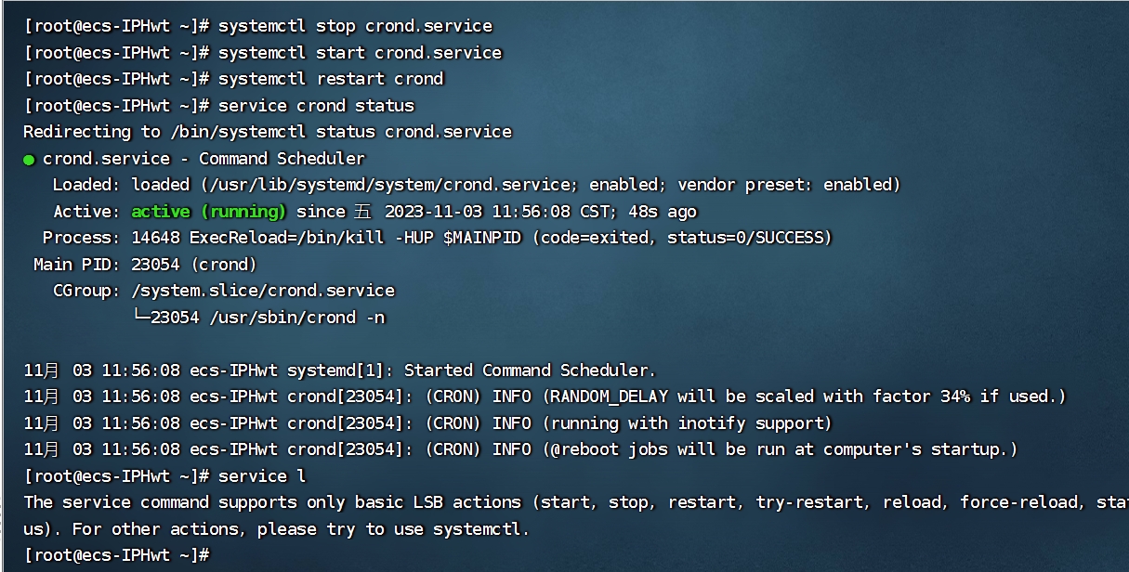Click the "Started Command Scheduler." log entry
1129x572 pixels.
(x=530, y=370)
